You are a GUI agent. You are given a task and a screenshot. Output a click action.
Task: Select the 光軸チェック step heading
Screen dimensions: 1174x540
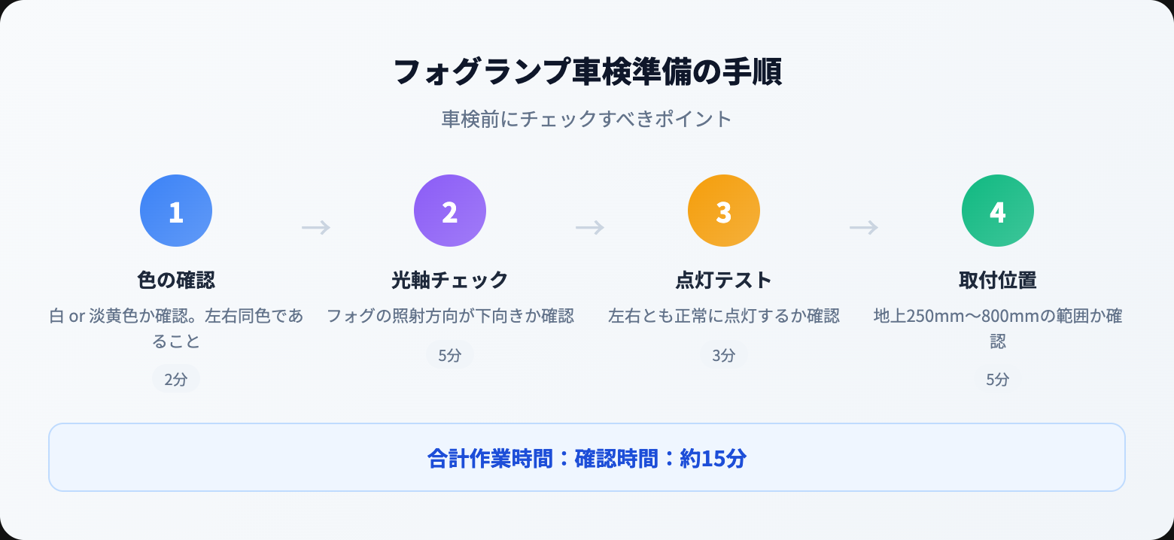pos(450,281)
